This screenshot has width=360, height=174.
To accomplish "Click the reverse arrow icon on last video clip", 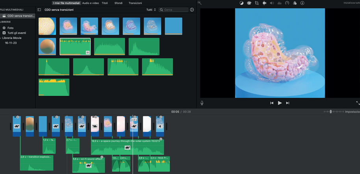I will 160,126.
